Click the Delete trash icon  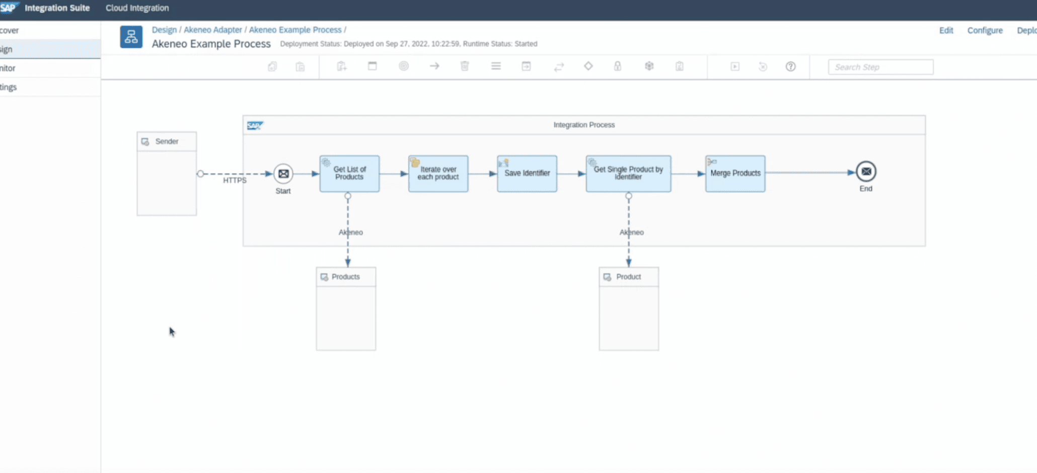click(465, 66)
